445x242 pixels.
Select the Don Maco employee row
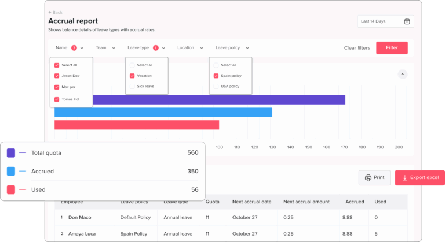point(231,217)
